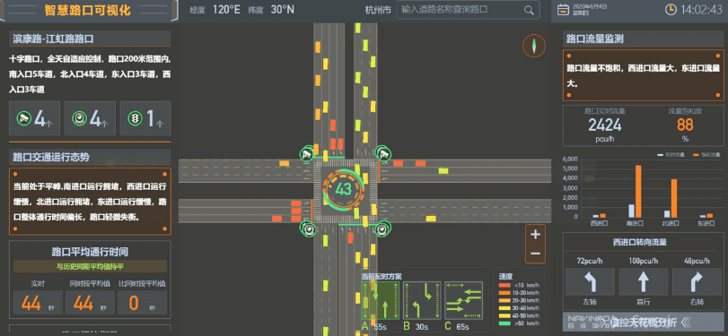The image size is (728, 336).
Task: Select the southeast corner detector marker
Action: tap(383, 228)
